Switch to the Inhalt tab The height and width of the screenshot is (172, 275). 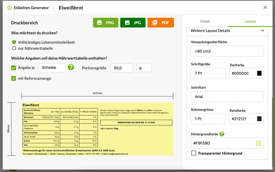point(205,21)
